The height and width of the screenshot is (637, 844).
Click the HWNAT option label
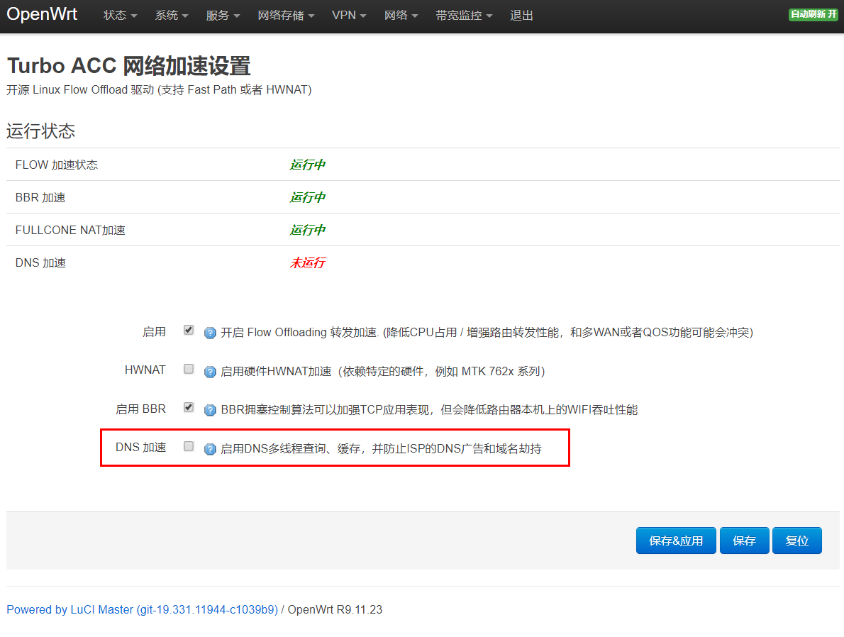145,370
